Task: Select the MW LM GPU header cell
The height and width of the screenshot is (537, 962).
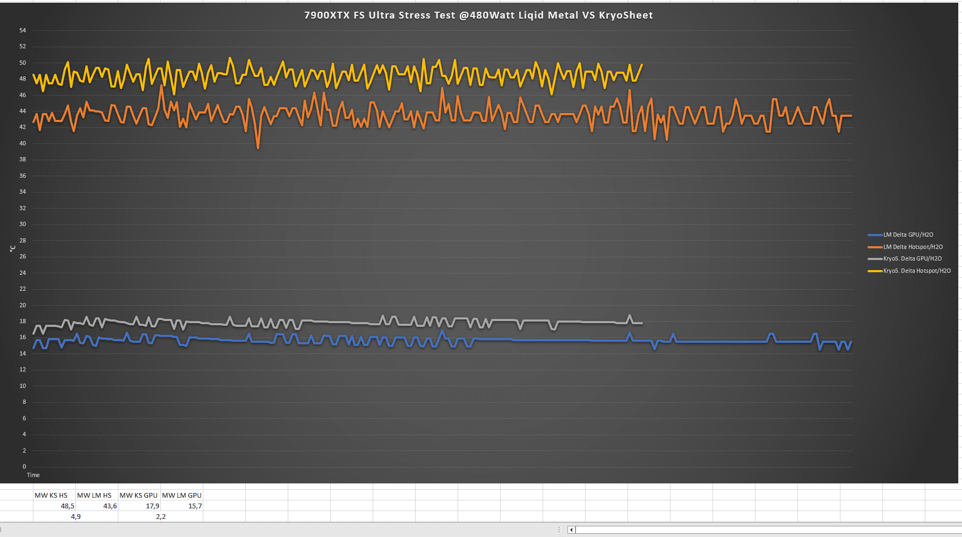Action: (182, 495)
